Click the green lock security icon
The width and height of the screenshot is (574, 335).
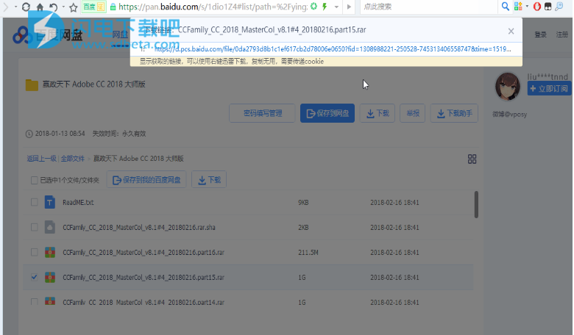pos(113,7)
